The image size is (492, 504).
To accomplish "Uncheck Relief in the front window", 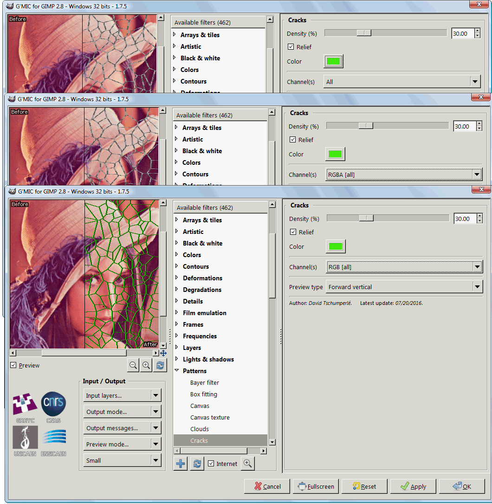I will click(293, 232).
